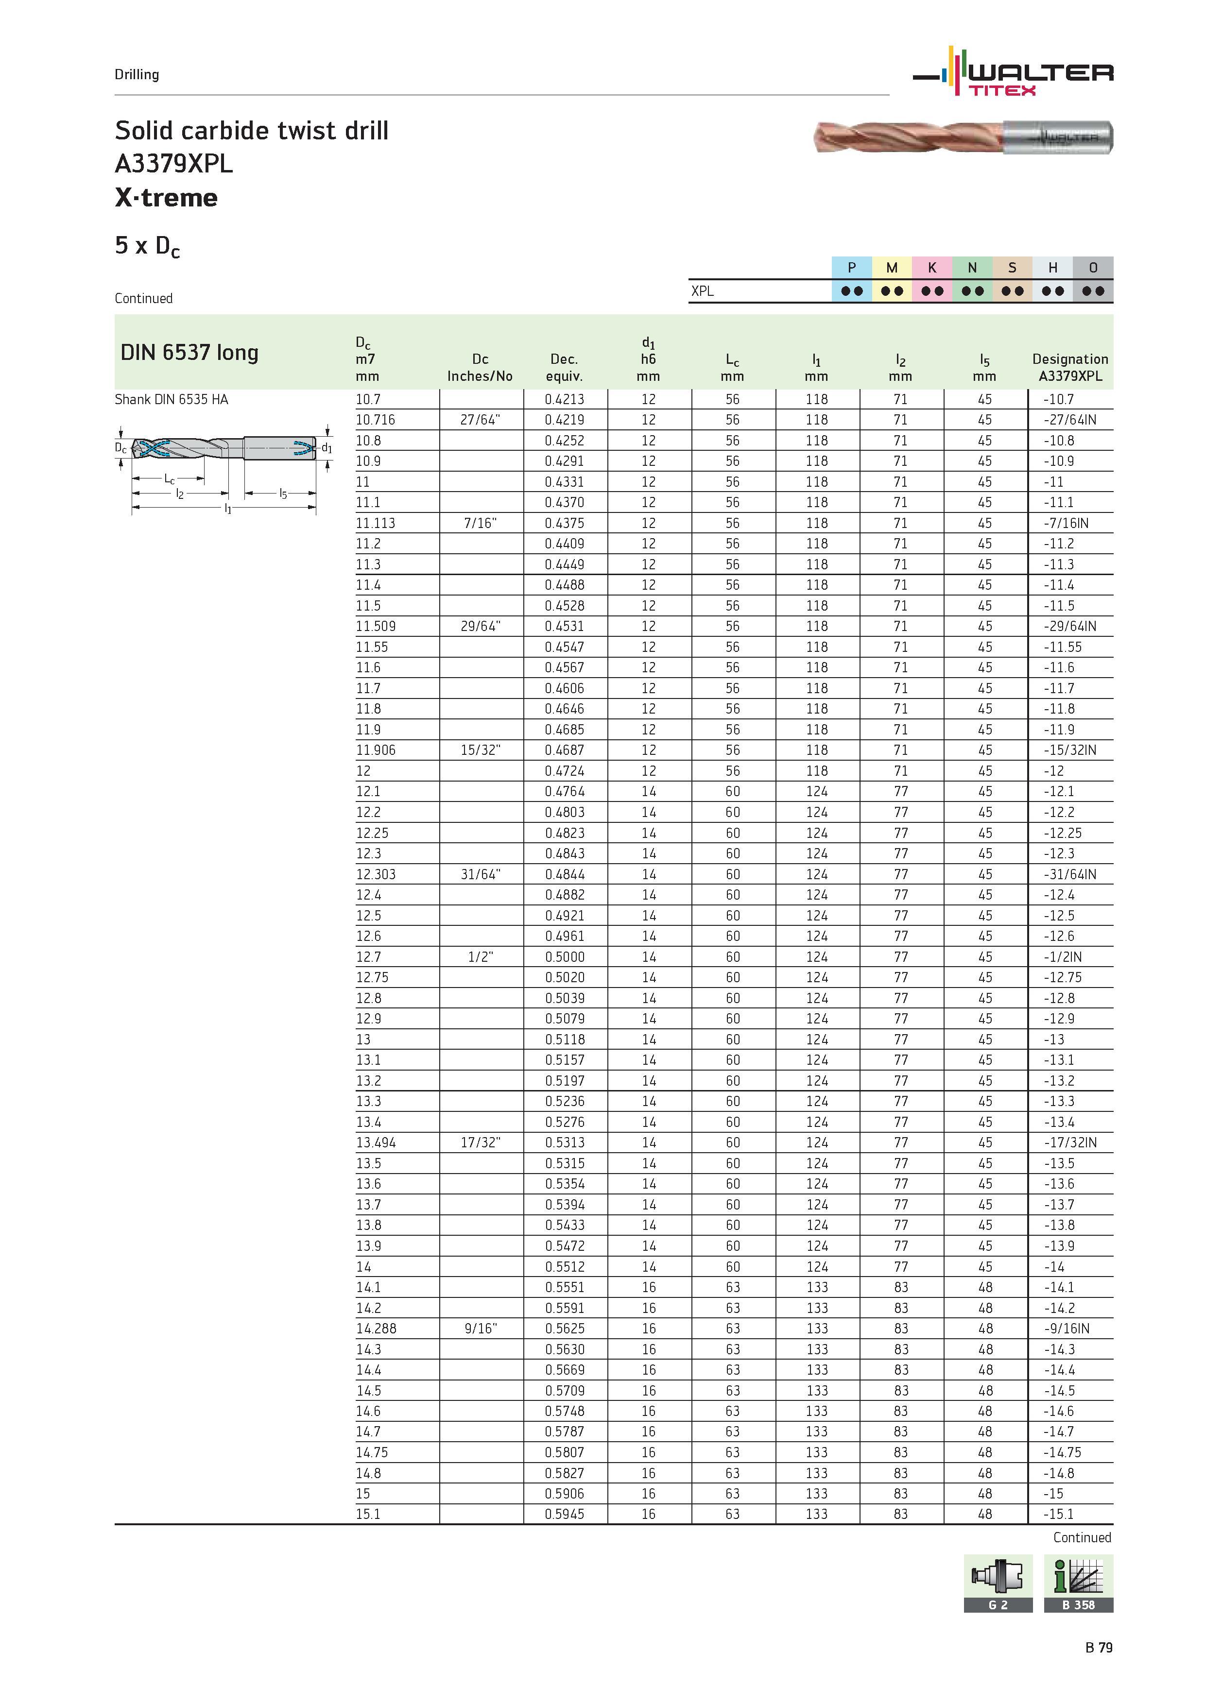
Task: Select the copper twist drill product photo
Action: [964, 137]
